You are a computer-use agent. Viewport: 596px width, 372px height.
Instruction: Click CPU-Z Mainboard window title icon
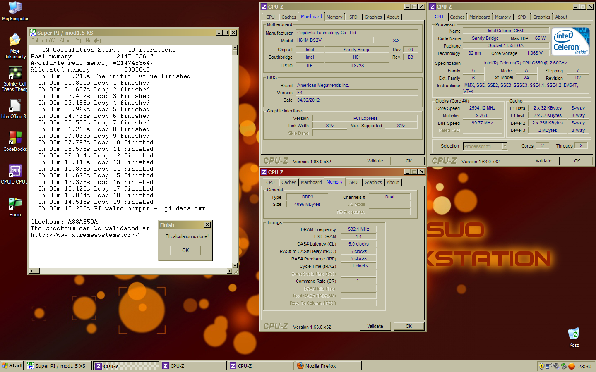coord(264,7)
